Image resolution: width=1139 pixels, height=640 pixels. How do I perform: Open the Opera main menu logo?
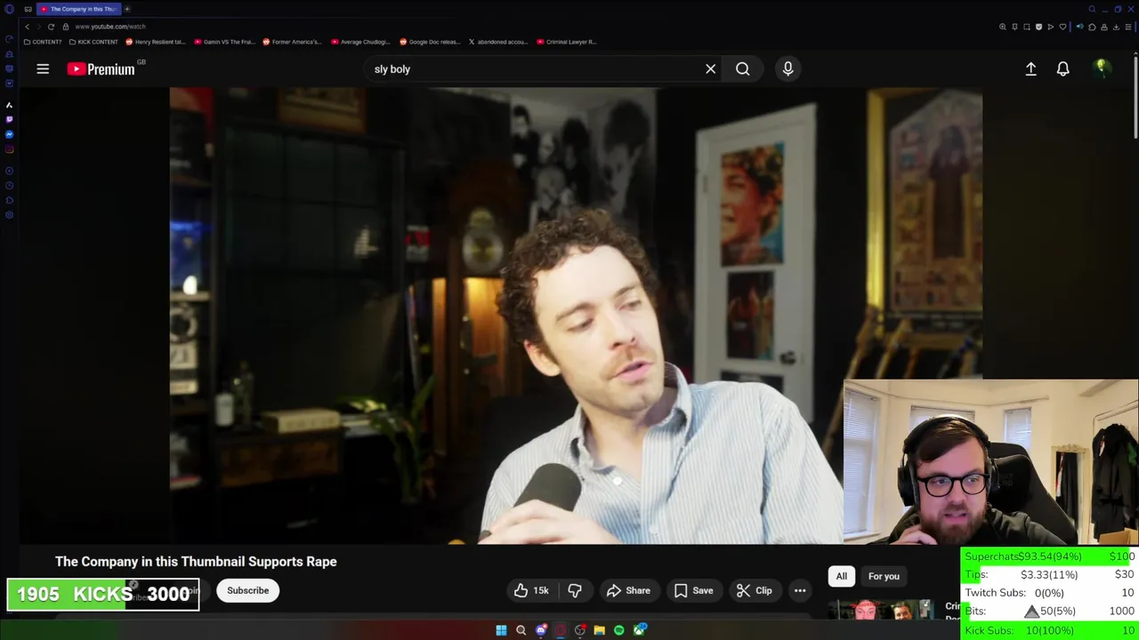(9, 9)
